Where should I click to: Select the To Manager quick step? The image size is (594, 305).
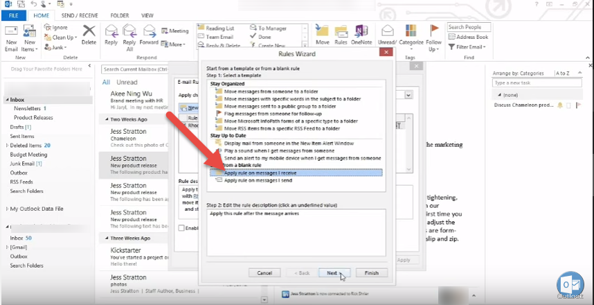coord(268,28)
